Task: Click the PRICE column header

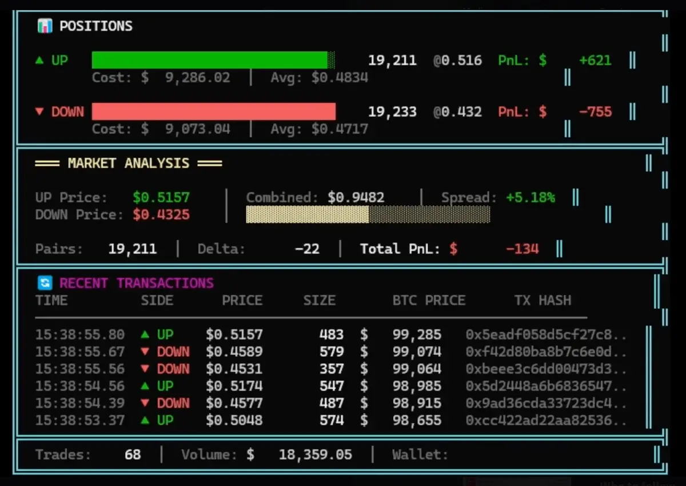Action: 242,300
